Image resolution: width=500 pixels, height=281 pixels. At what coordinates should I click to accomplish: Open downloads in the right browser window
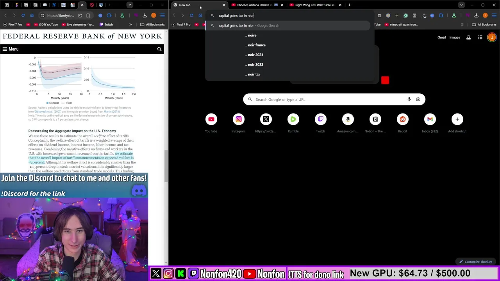476,15
